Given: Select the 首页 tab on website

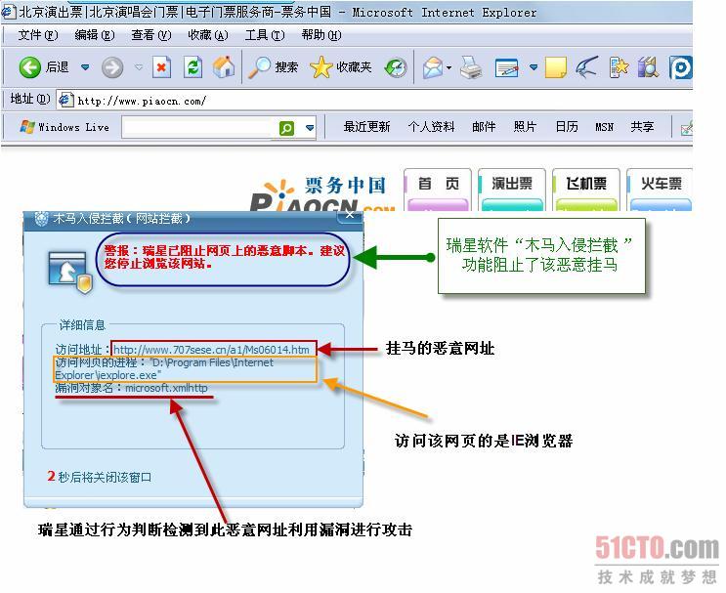Looking at the screenshot, I should pos(438,190).
